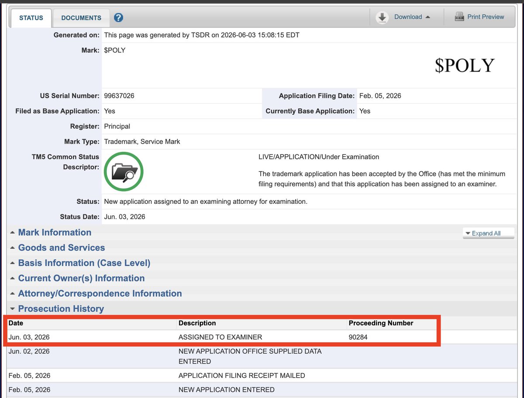Click the $POLY mark image
This screenshot has width=524, height=398.
click(x=465, y=65)
